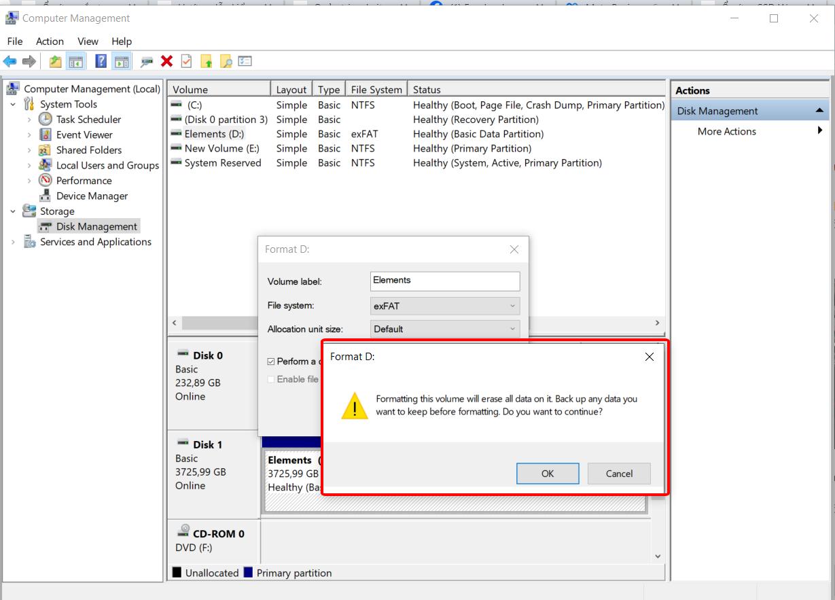Open More Actions in Actions pane
835x600 pixels.
[x=726, y=131]
